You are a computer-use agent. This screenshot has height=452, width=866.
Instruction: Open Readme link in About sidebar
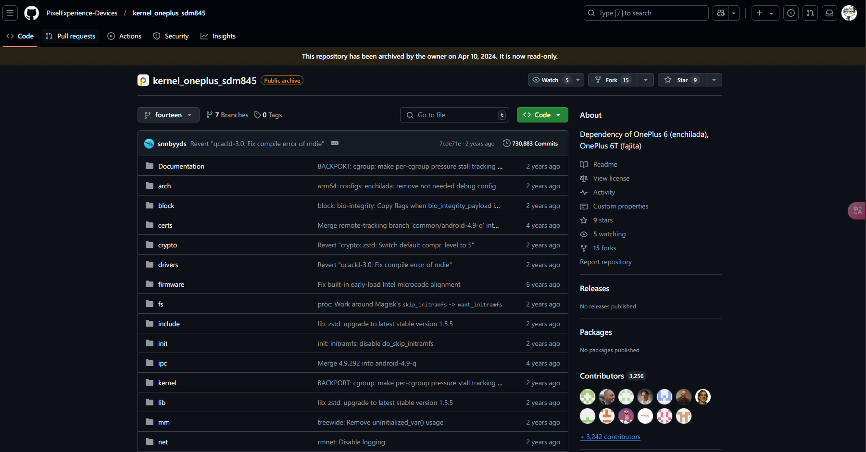[599, 164]
